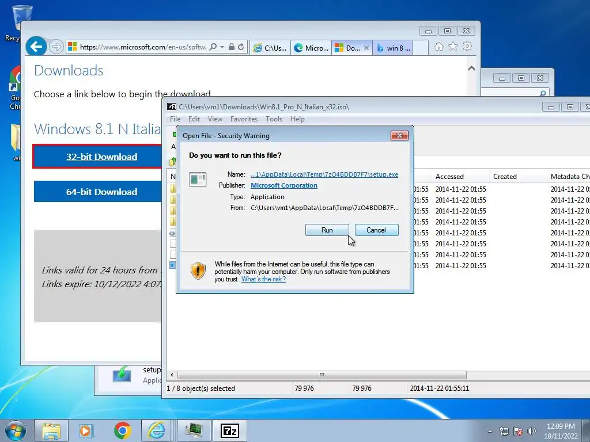Click the 32-bit Download link
590x442 pixels.
point(101,157)
